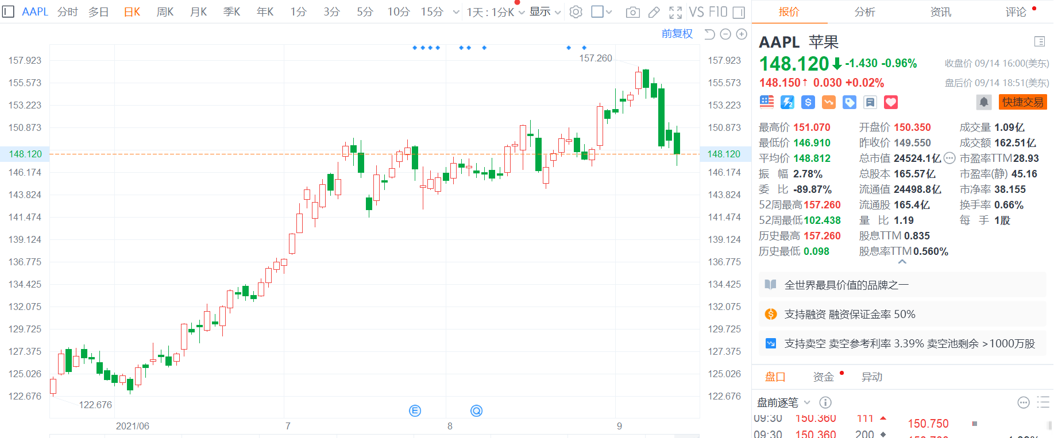Screen dimensions: 1054x438
Task: Click the earnings E marker on chart
Action: point(415,410)
